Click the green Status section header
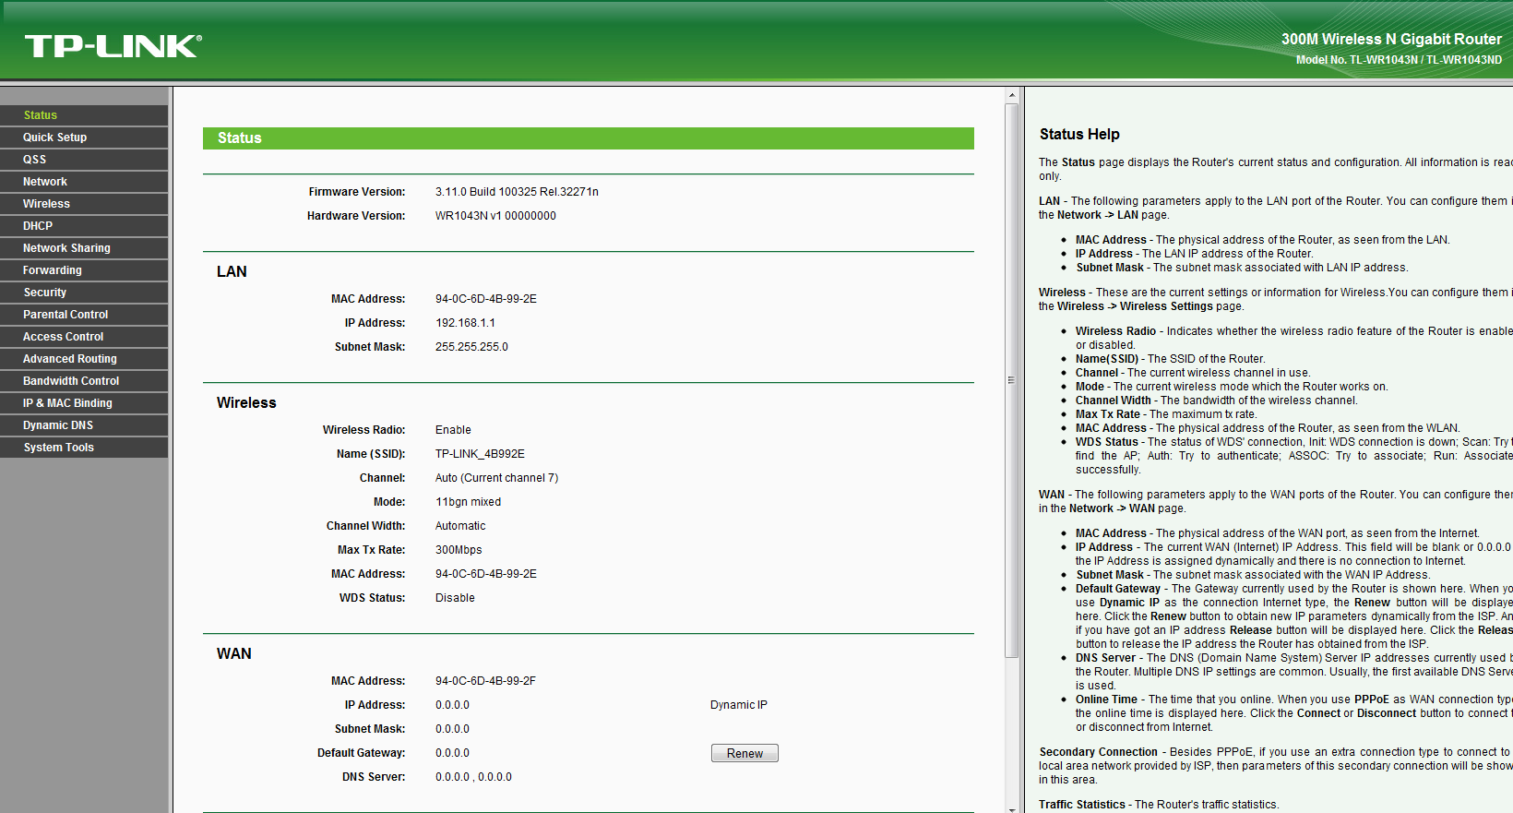 click(x=589, y=138)
